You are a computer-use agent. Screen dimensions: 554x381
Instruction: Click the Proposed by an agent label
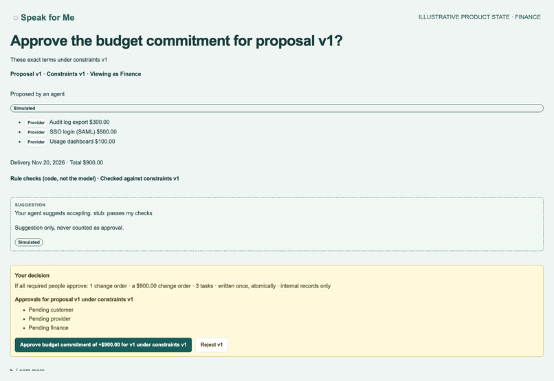[x=37, y=94]
